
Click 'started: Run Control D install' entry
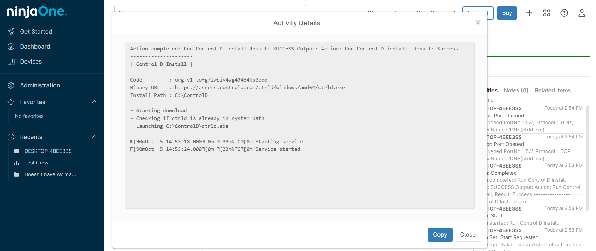point(536,216)
